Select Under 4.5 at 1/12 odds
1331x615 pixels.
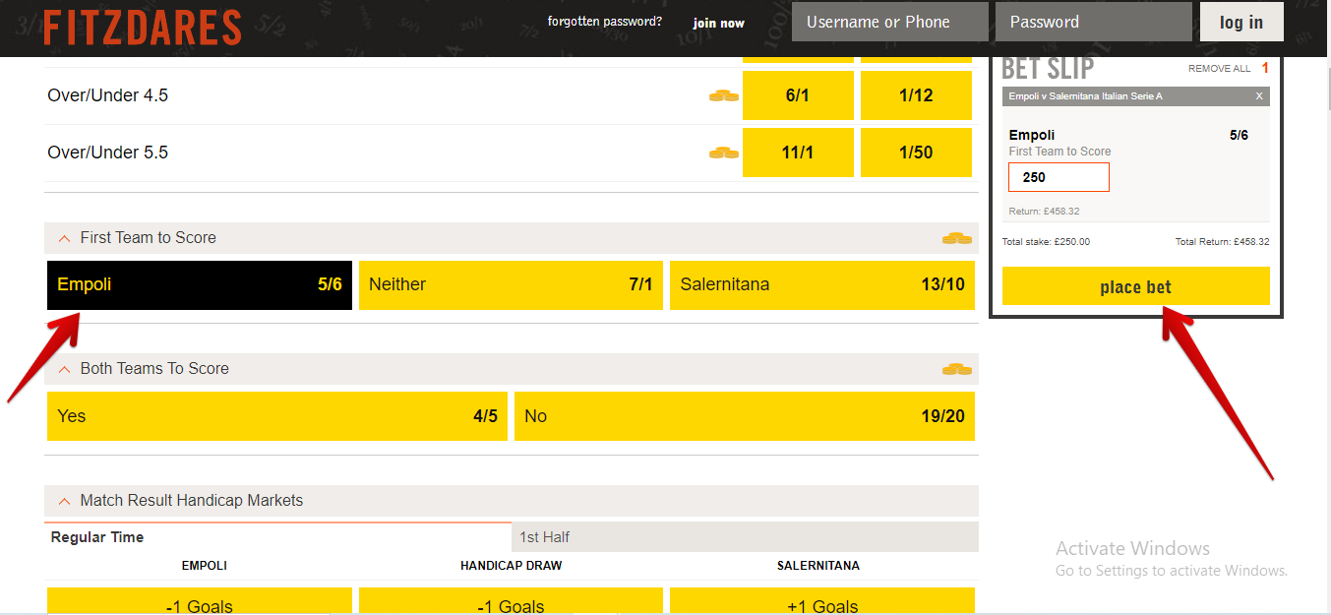[916, 95]
